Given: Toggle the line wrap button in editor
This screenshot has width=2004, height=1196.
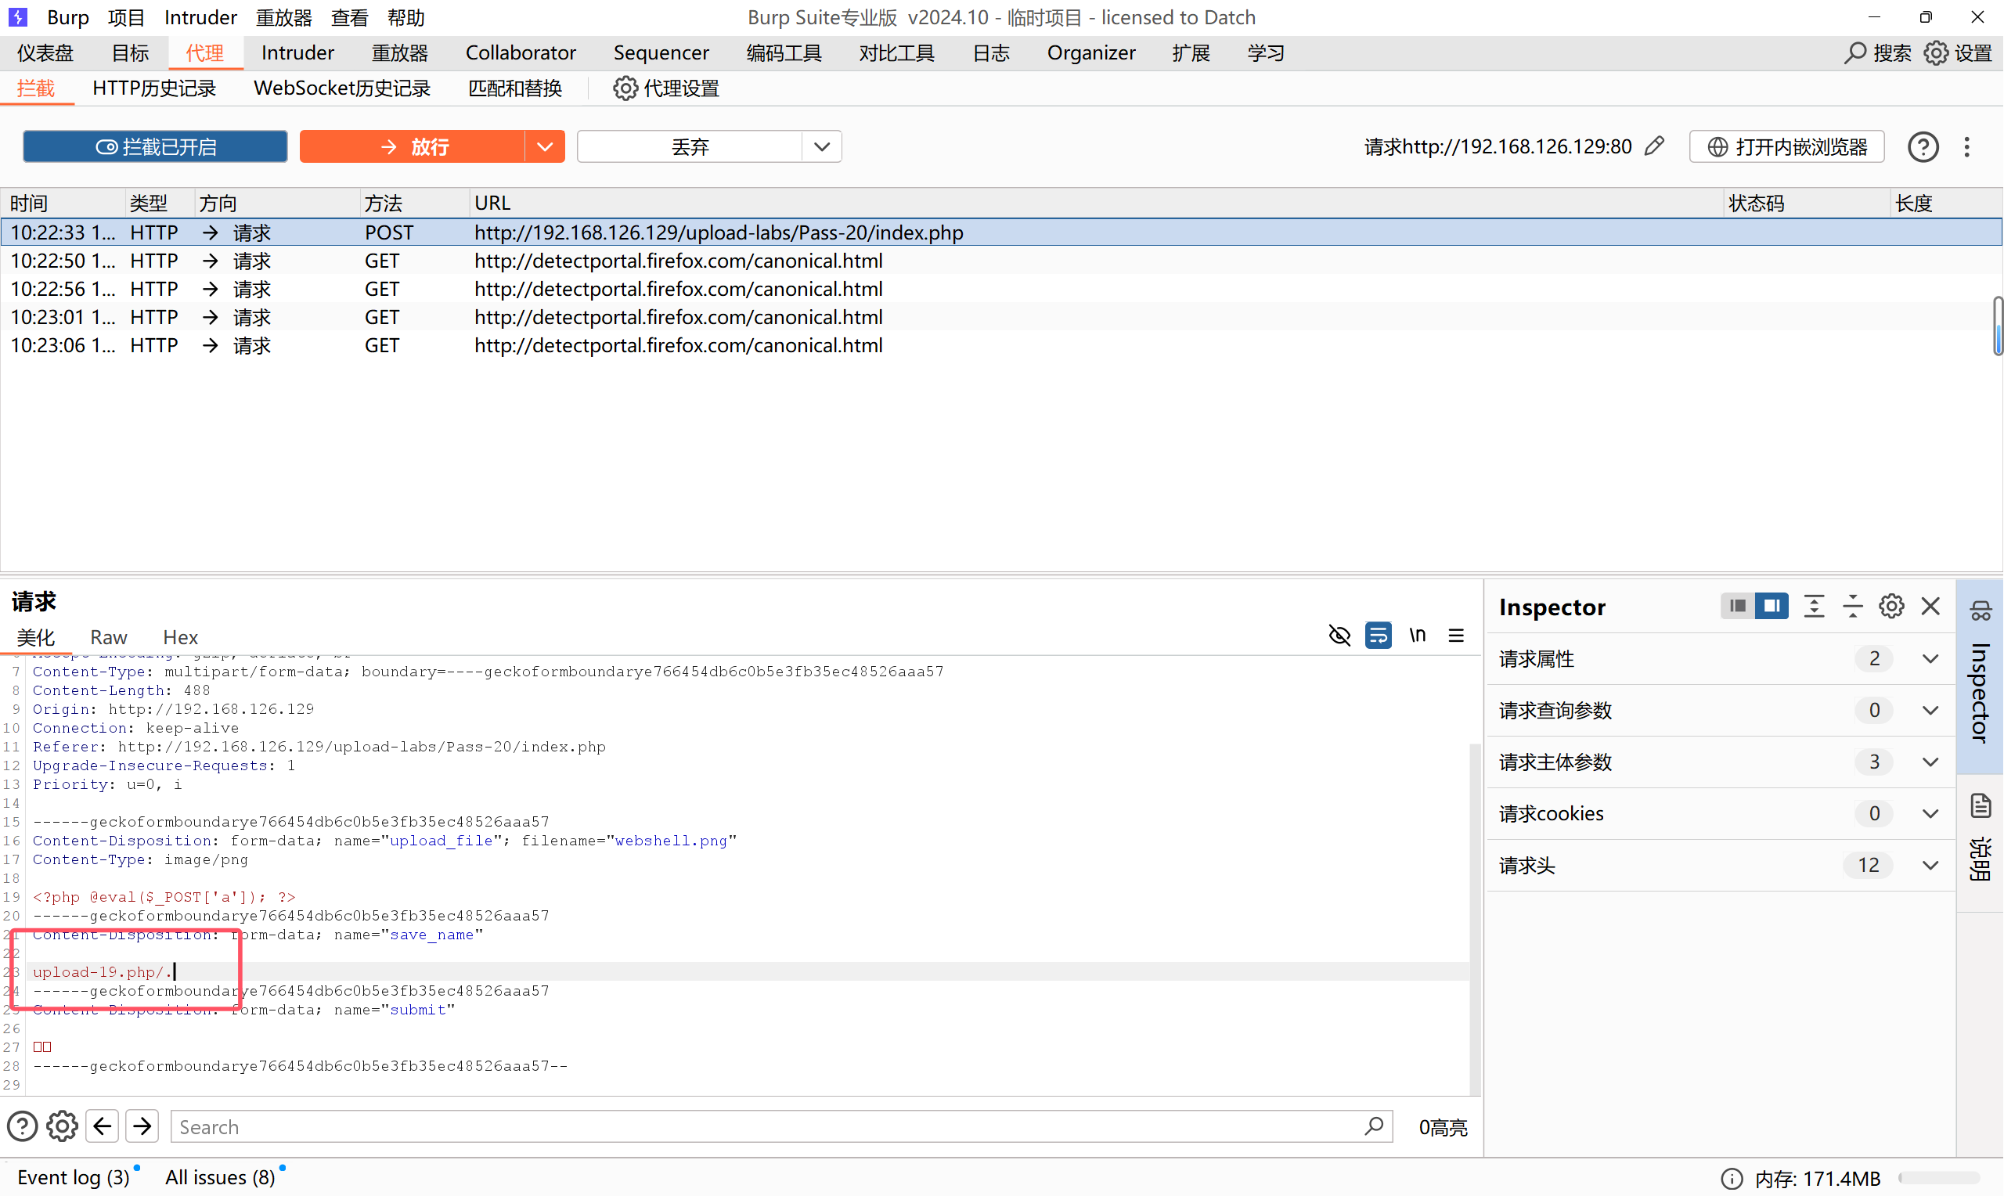Looking at the screenshot, I should 1378,636.
